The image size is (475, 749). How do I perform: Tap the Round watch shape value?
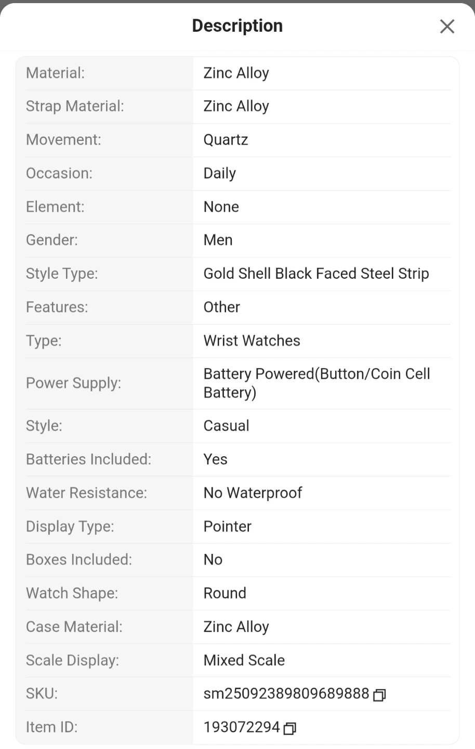[x=225, y=593]
